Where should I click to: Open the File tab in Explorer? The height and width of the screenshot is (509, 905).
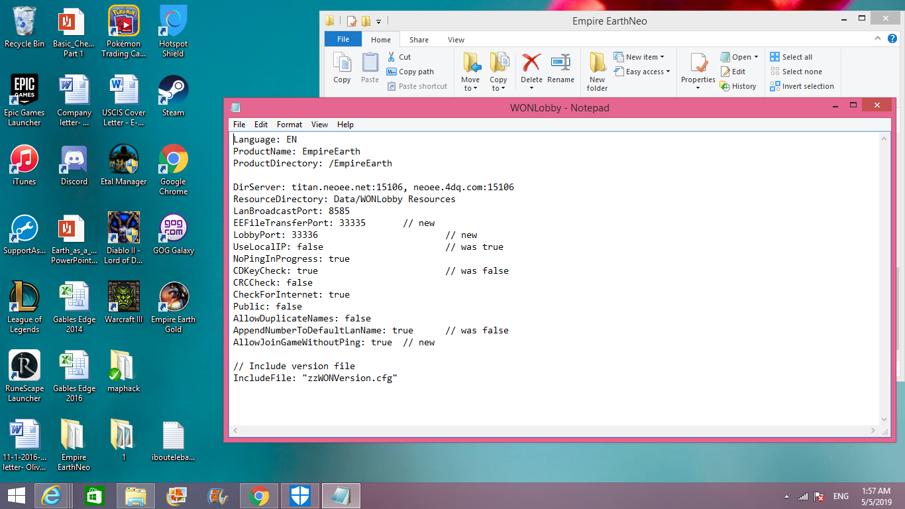pyautogui.click(x=343, y=40)
